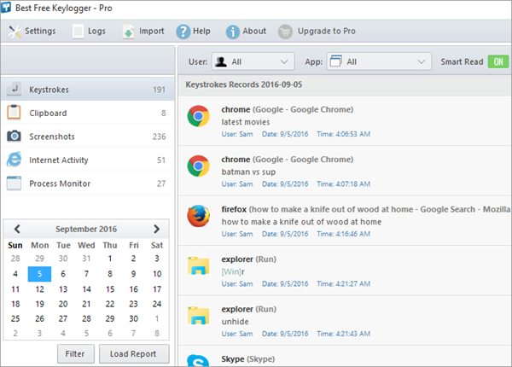The height and width of the screenshot is (367, 512).
Task: Click the Settings wrench icon
Action: coord(15,32)
